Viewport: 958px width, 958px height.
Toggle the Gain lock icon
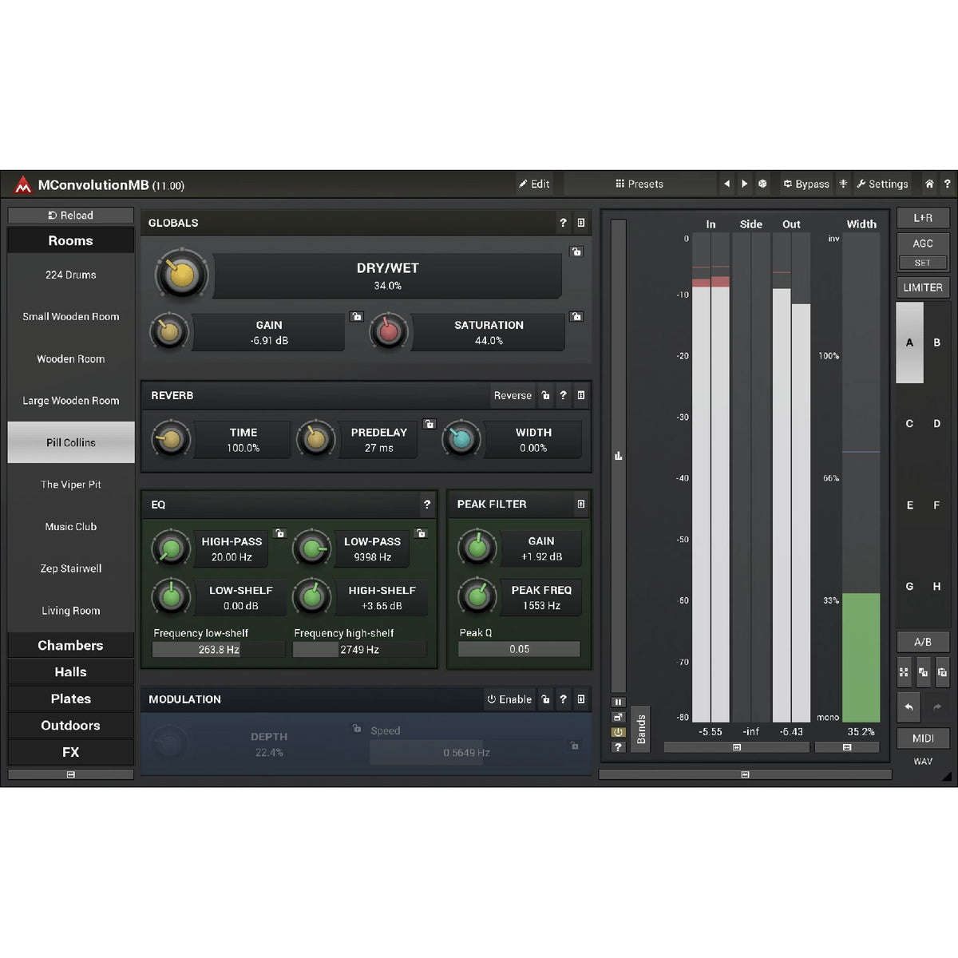click(x=356, y=317)
